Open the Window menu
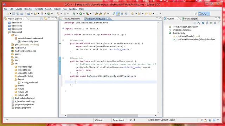The image size is (225, 126). click(x=73, y=9)
